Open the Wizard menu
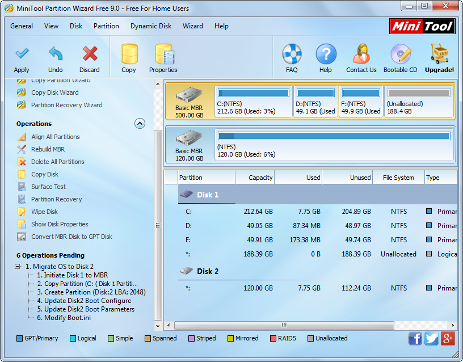 (193, 26)
